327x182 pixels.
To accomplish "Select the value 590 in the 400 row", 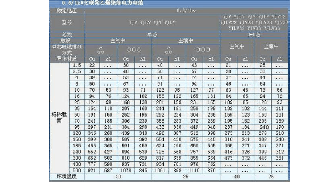I will [x=108, y=164].
